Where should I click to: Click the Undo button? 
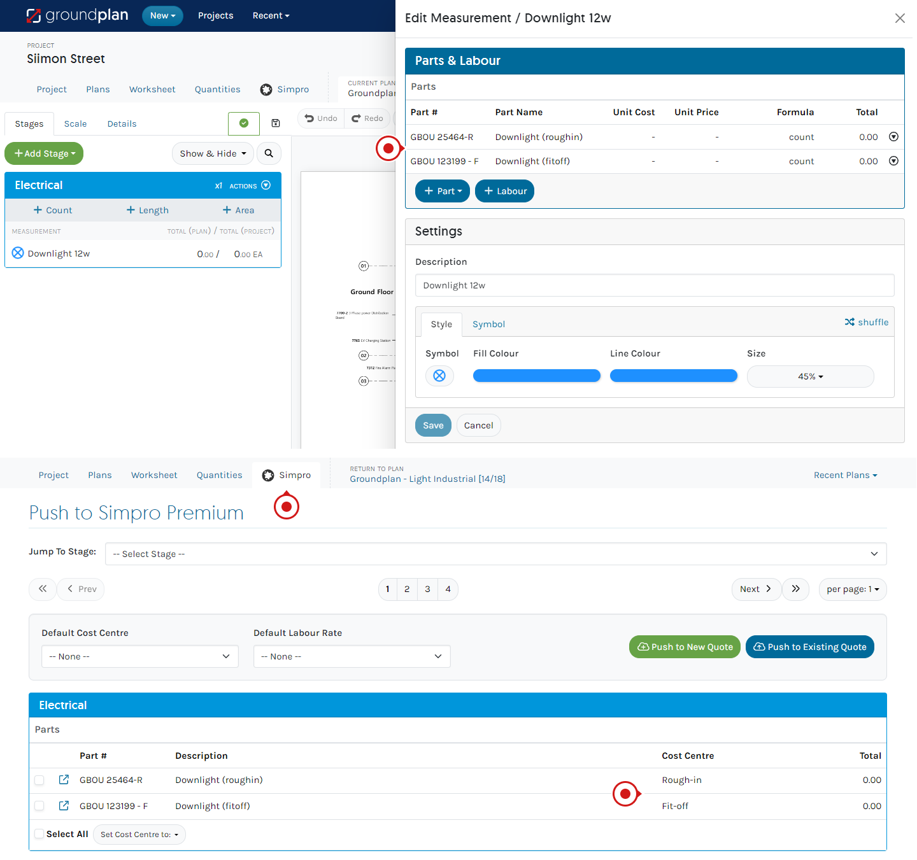321,118
